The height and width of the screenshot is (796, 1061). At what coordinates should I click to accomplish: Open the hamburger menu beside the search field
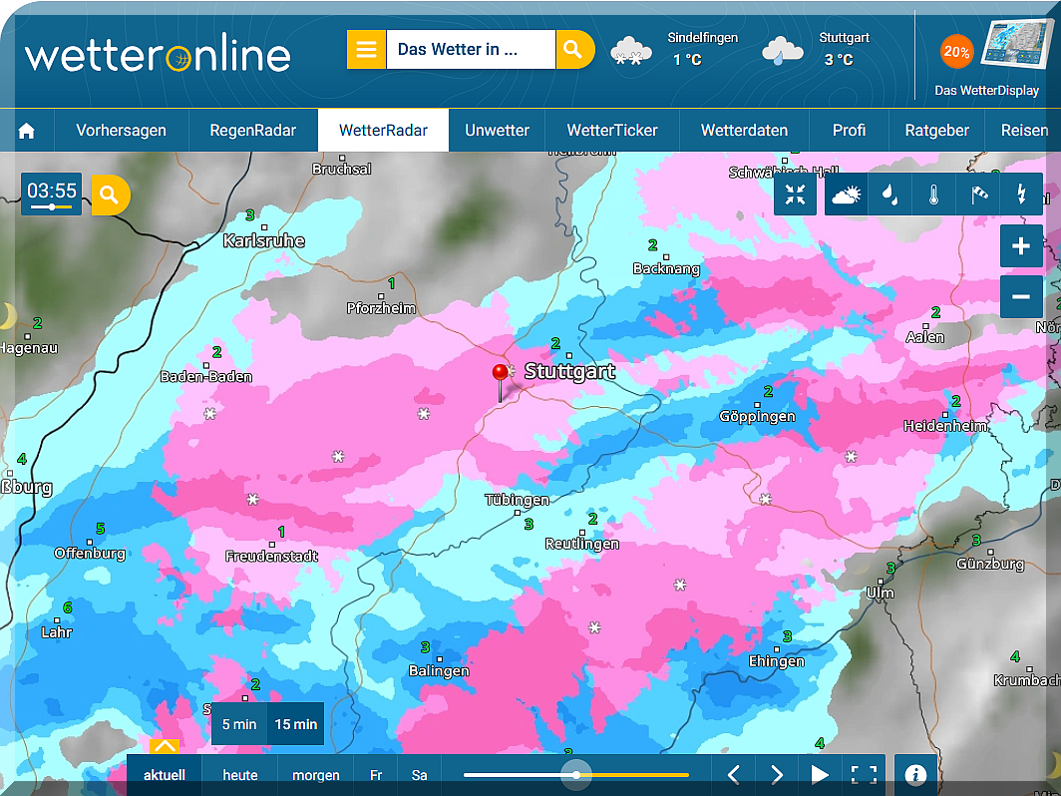coord(366,49)
